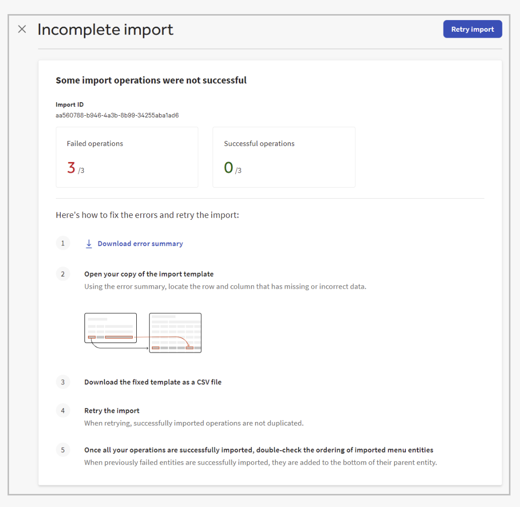Click the red failed count 3
Viewport: 520px width, 507px height.
(71, 168)
